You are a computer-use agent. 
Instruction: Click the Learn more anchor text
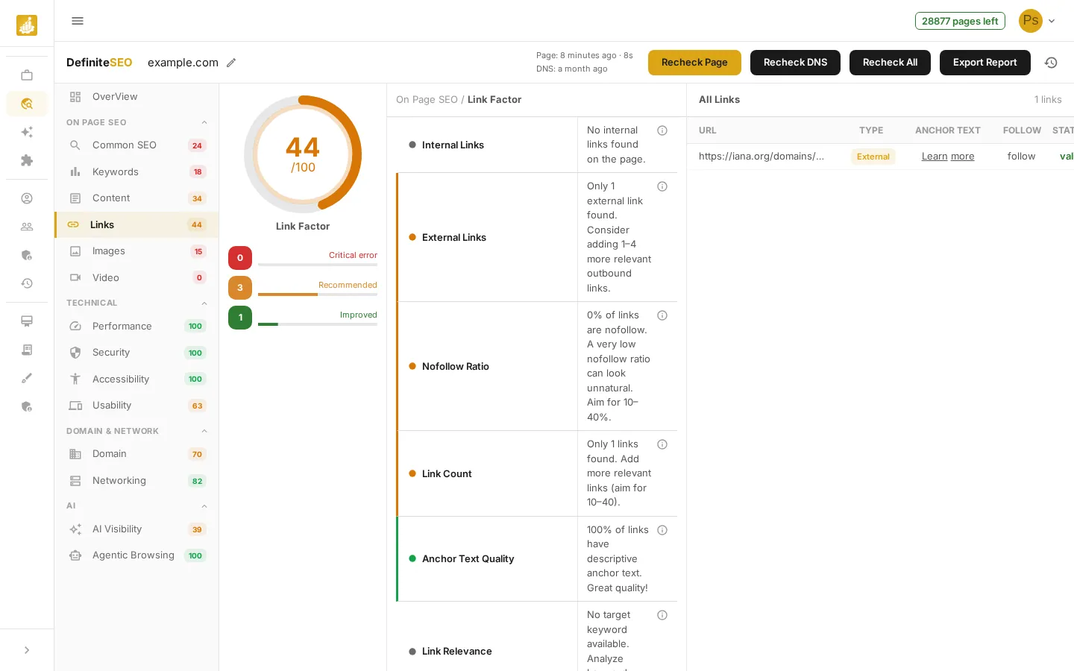[948, 157]
